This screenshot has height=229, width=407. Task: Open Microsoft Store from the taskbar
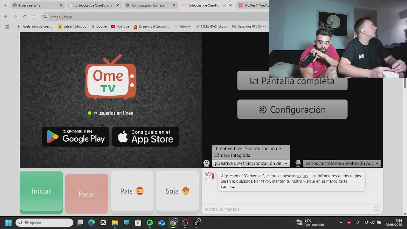pyautogui.click(x=138, y=223)
